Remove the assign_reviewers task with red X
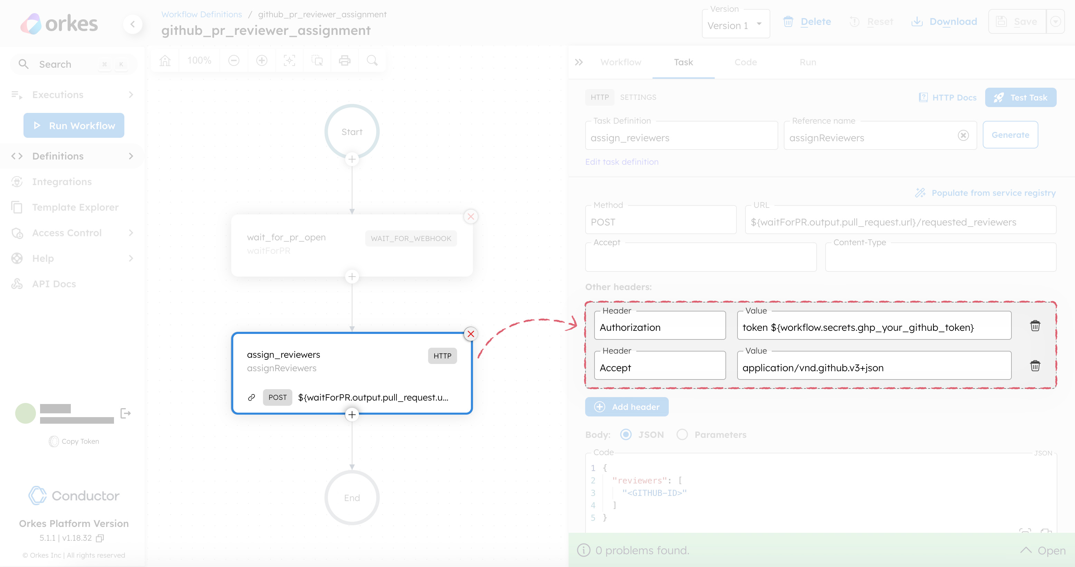 tap(470, 334)
